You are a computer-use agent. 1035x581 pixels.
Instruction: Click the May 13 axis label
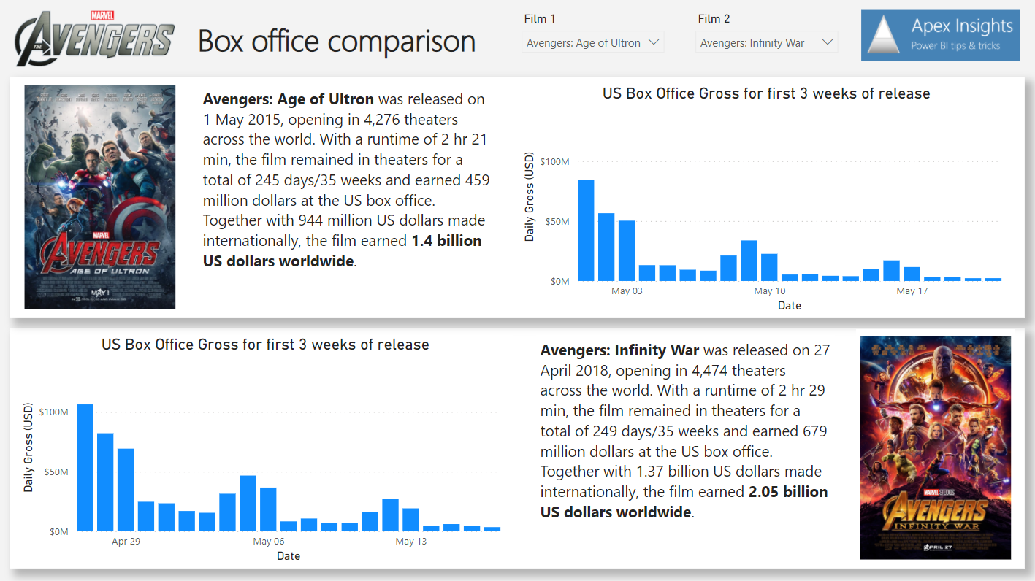pos(410,542)
